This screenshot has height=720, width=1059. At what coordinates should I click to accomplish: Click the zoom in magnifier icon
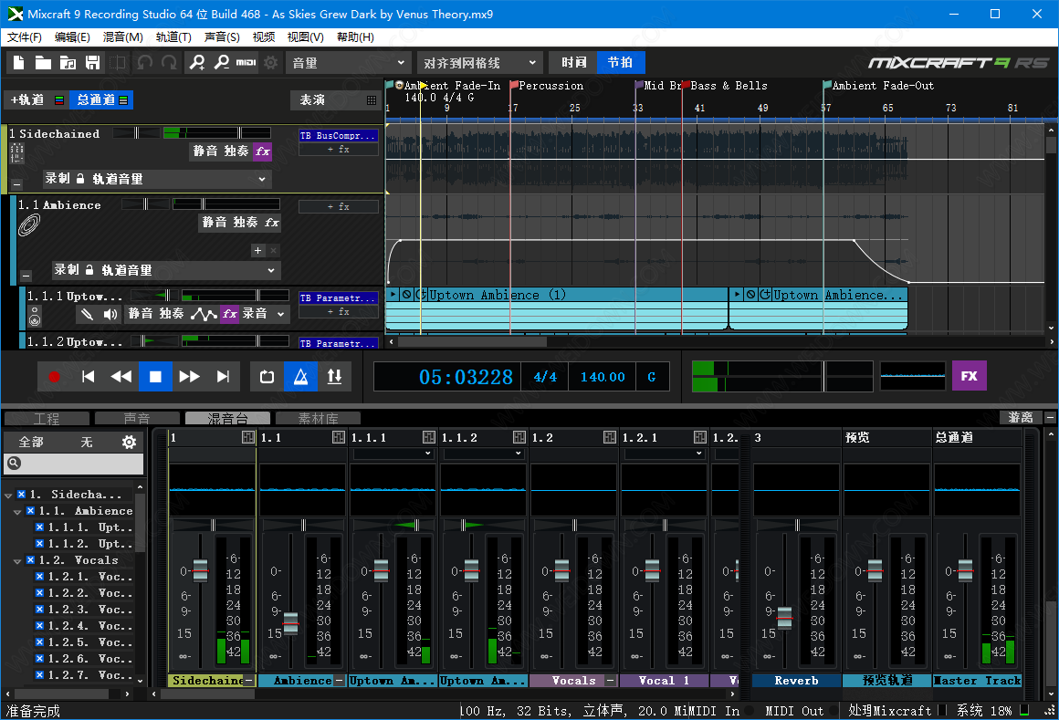pyautogui.click(x=196, y=62)
